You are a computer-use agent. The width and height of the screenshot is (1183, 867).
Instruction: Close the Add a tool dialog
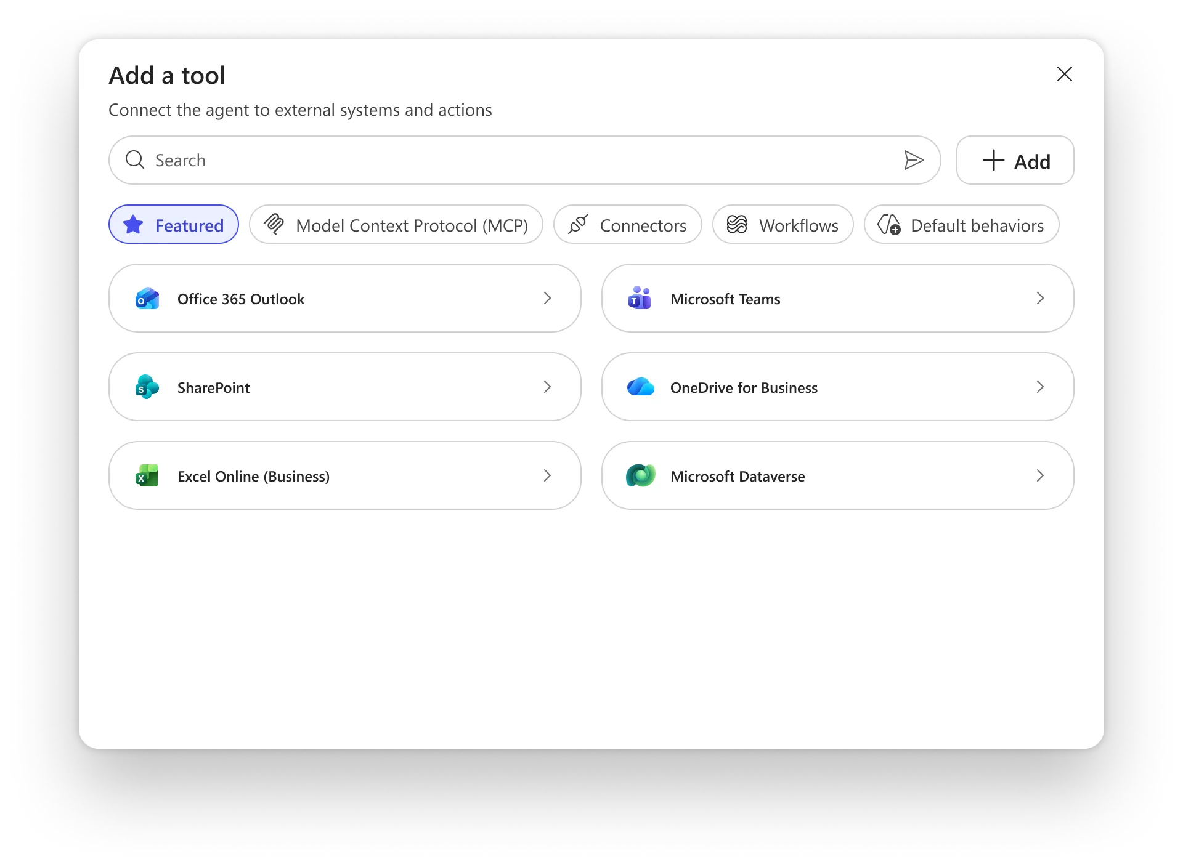click(x=1065, y=74)
